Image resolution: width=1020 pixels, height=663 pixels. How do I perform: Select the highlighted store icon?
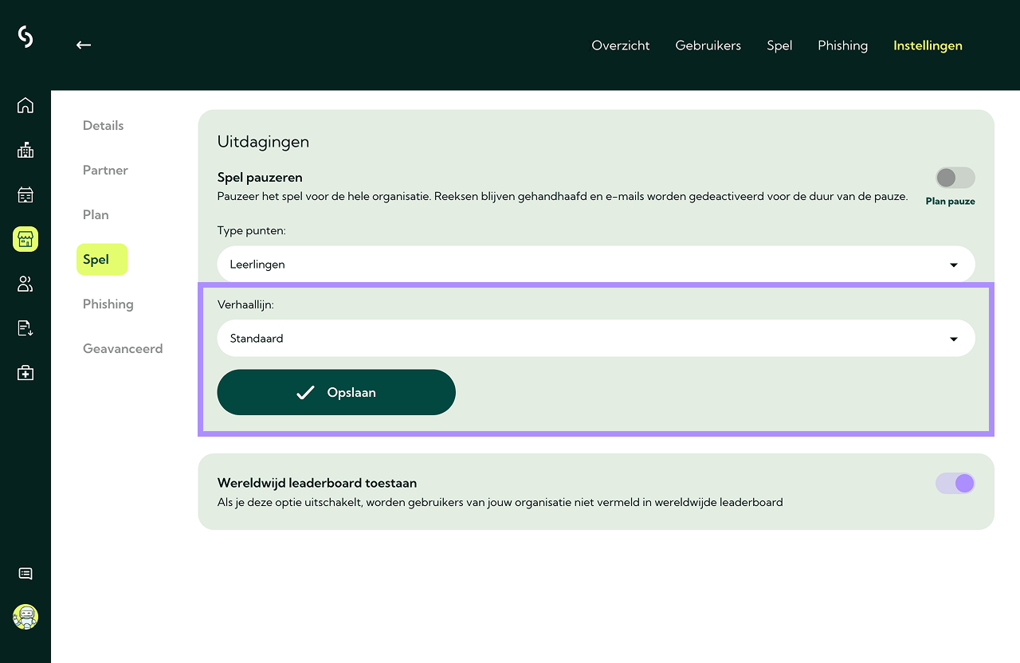[25, 239]
